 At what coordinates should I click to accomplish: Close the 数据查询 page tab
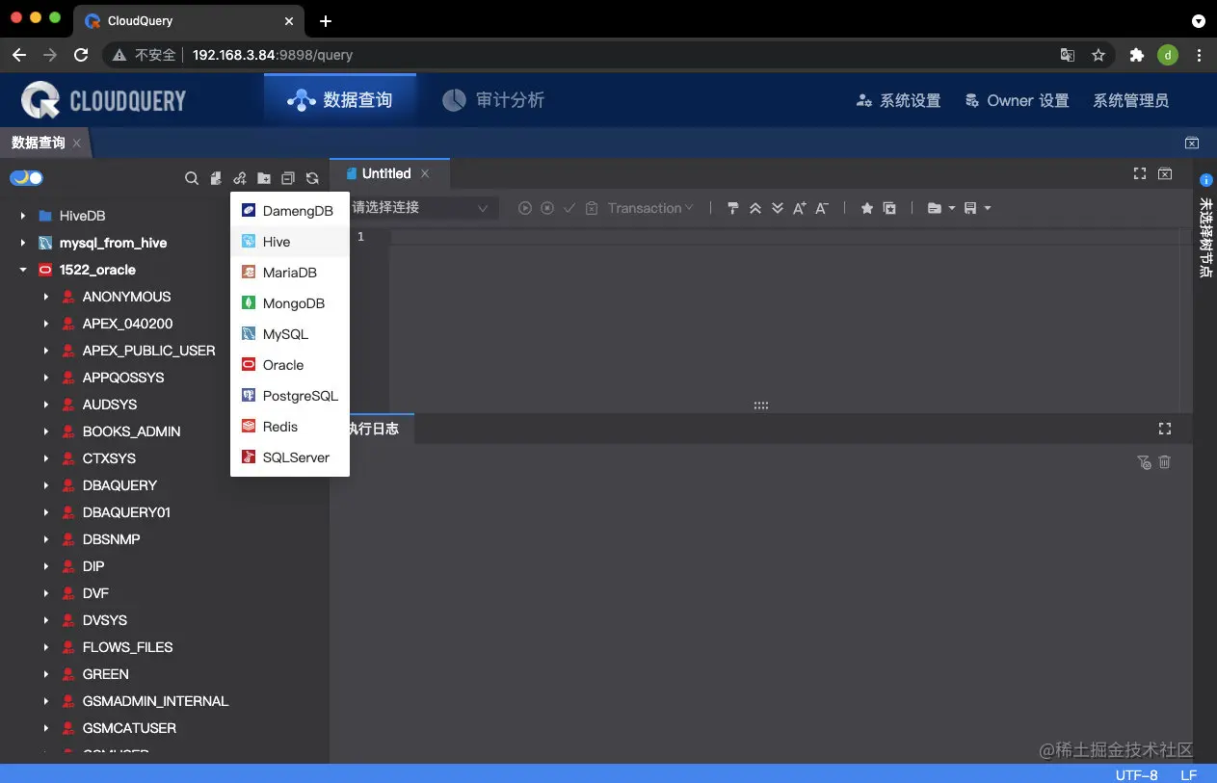click(77, 143)
